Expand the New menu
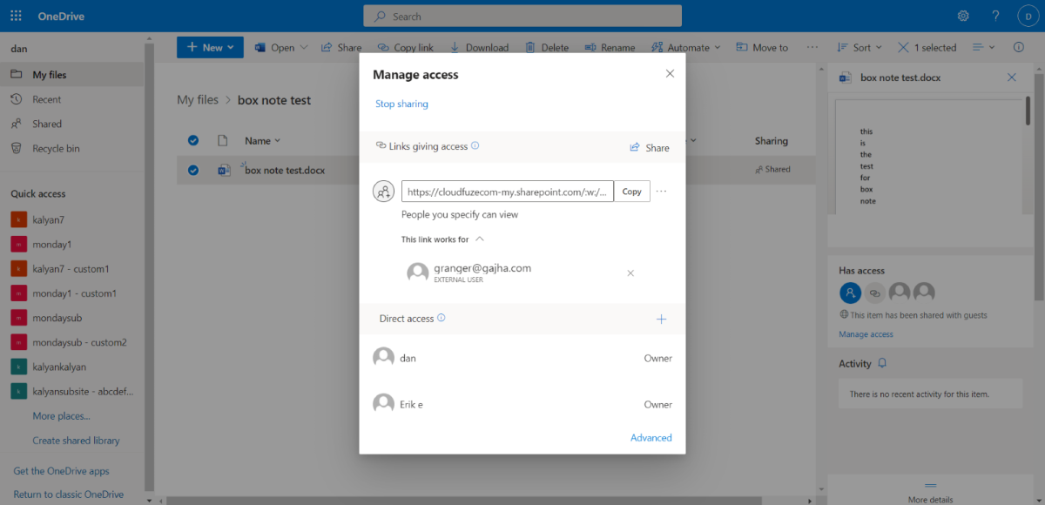Screen dimensions: 1045x505 pyautogui.click(x=209, y=47)
